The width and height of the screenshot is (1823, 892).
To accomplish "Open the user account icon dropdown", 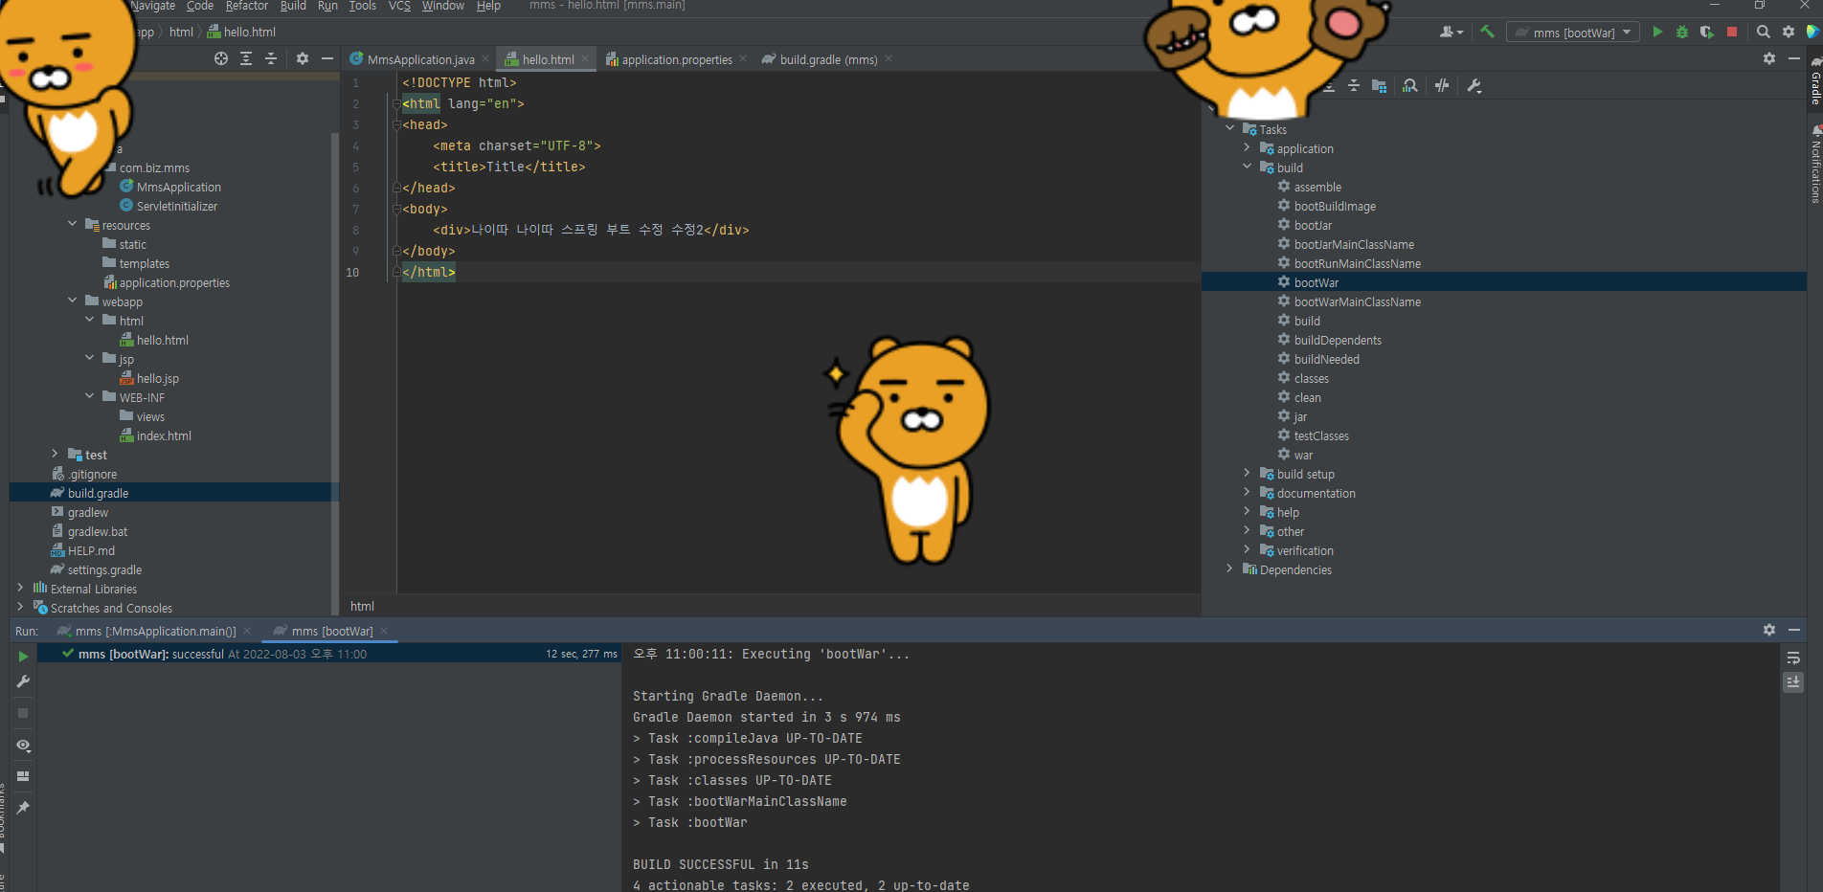I will [x=1452, y=32].
